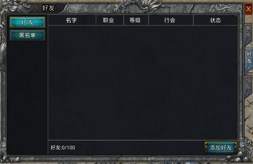Open the 黑名单 blacklist list

(x=27, y=35)
